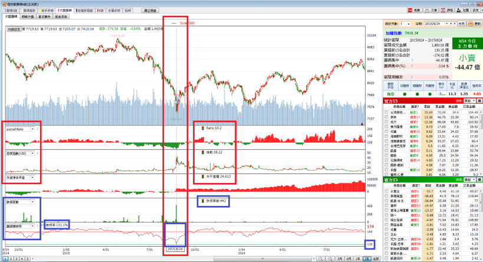
Task: Click the red 售價 icon in top bar
Action: [413, 11]
